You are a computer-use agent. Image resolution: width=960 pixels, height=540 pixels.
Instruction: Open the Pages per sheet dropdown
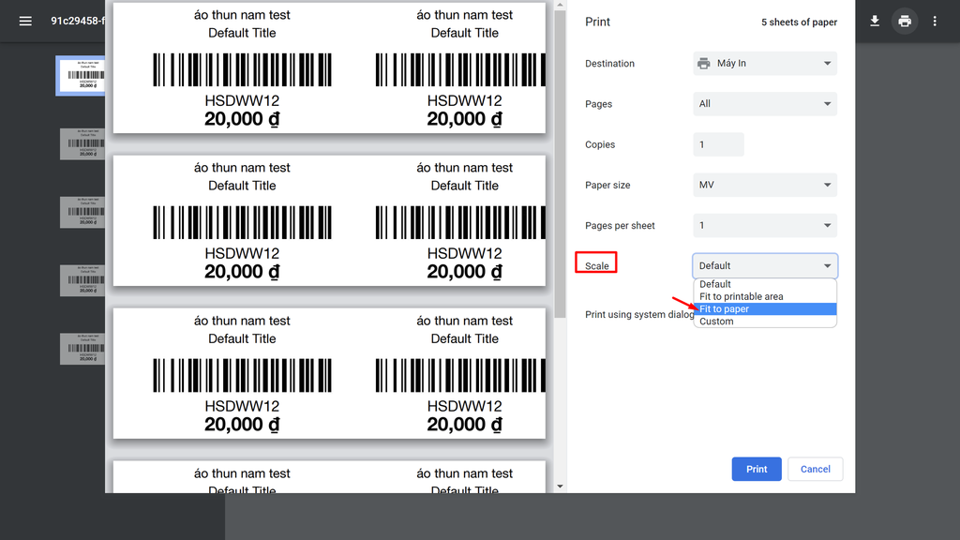765,225
